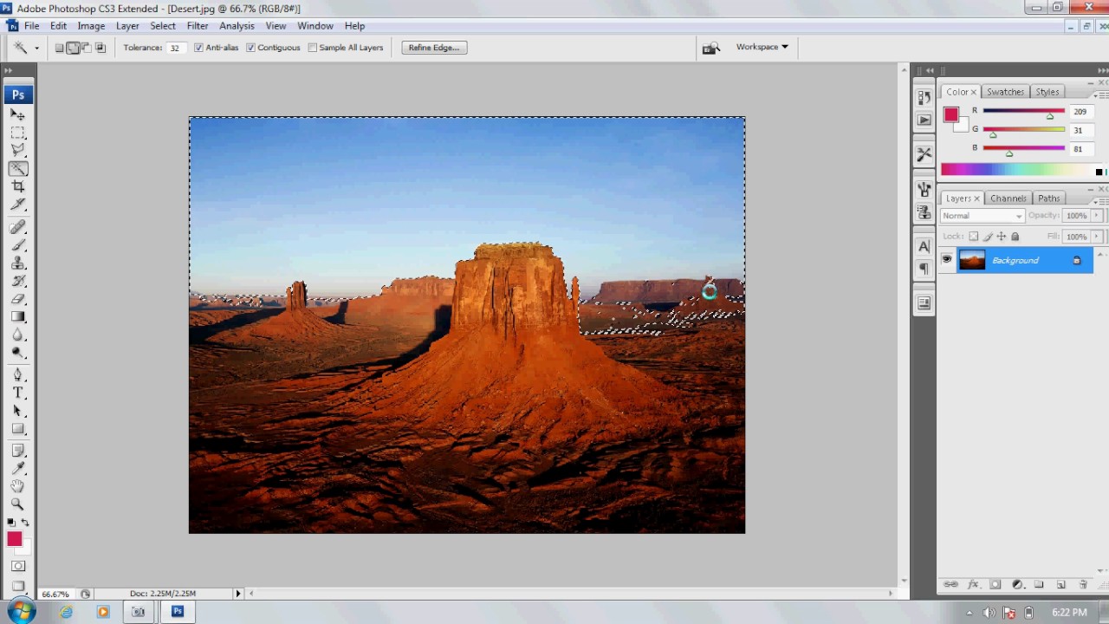Open the Paragraph panel icon
This screenshot has width=1109, height=624.
click(x=924, y=269)
